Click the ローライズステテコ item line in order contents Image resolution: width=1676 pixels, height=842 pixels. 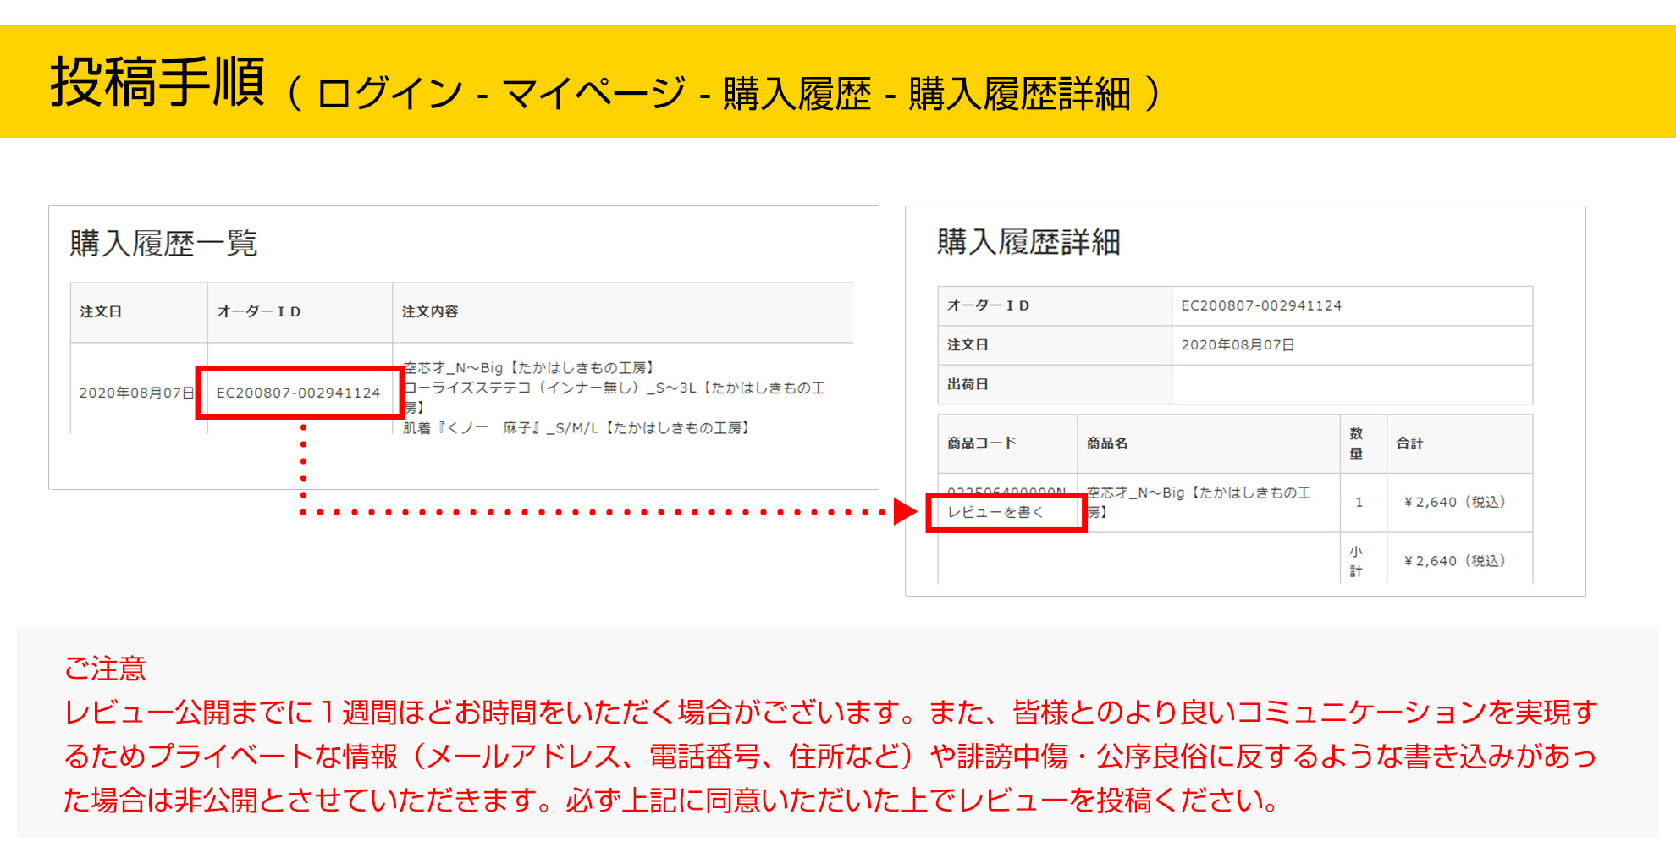[x=613, y=388]
